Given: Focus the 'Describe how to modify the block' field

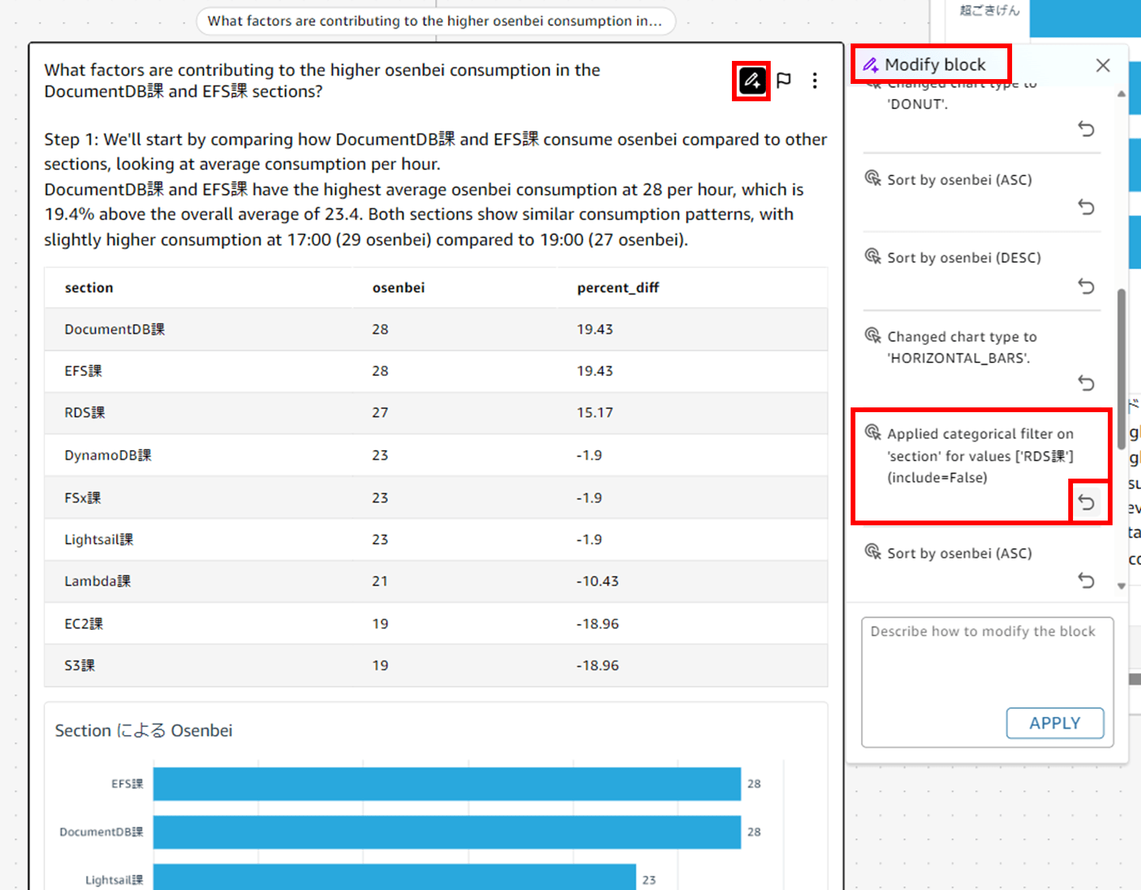Looking at the screenshot, I should (987, 682).
